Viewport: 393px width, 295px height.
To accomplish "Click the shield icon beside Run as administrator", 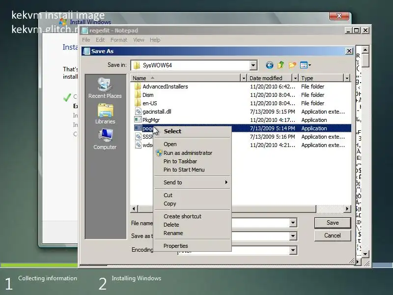I will 159,153.
